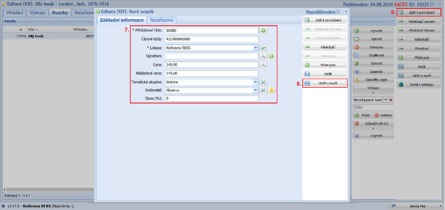The width and height of the screenshot is (445, 210).
Task: Switch to the Nezařazeno tab in dialog
Action: click(x=162, y=20)
